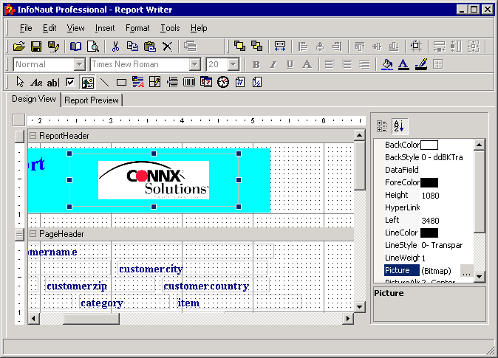The width and height of the screenshot is (498, 358).
Task: Click the Delete X icon
Action: [168, 47]
